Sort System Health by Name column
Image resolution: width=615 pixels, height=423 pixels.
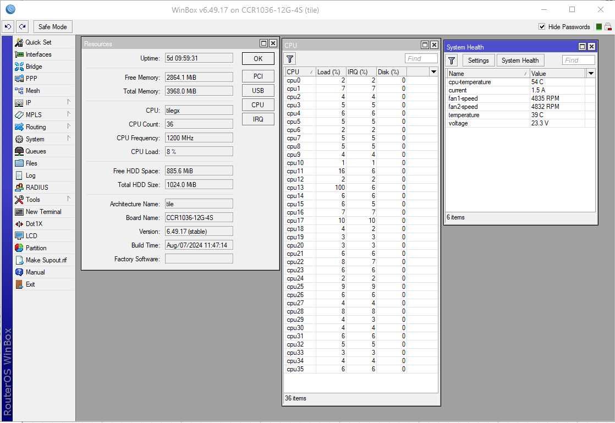pyautogui.click(x=488, y=73)
